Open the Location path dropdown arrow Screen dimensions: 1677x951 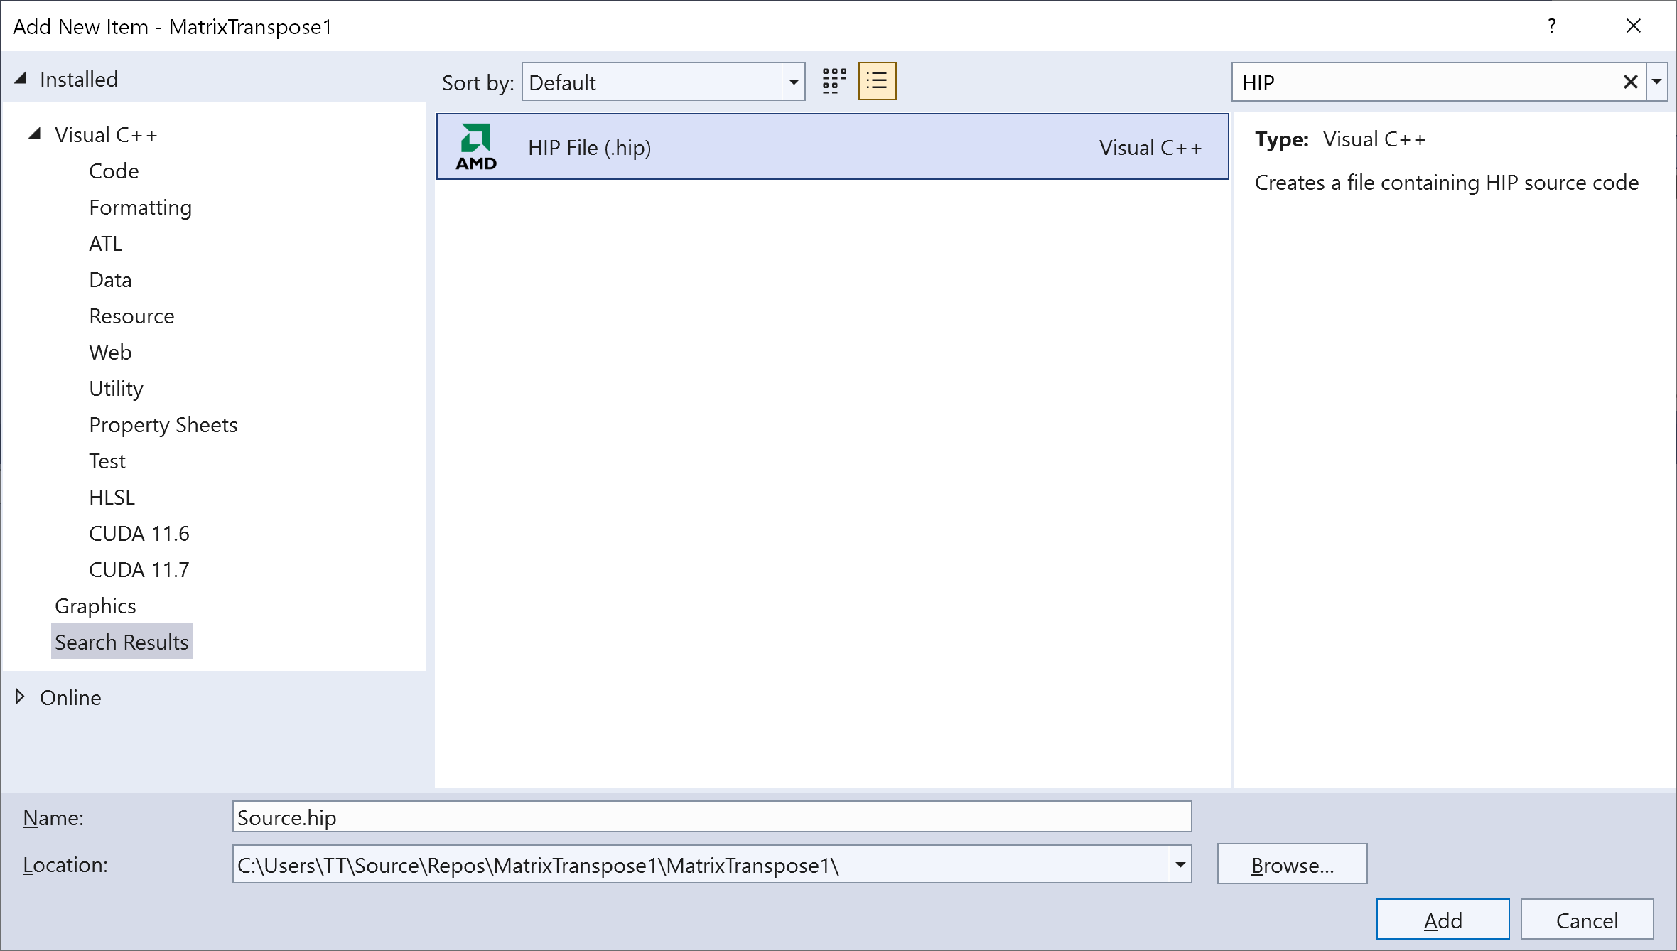coord(1180,865)
